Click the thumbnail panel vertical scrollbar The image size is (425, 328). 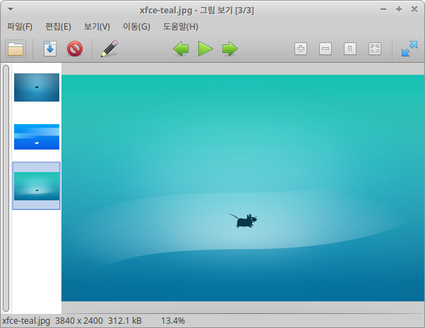pos(6,188)
